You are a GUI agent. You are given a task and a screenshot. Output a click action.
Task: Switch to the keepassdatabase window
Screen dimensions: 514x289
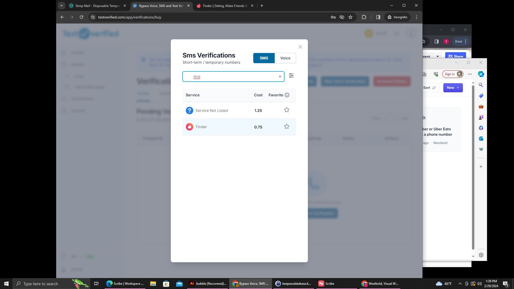tap(293, 284)
